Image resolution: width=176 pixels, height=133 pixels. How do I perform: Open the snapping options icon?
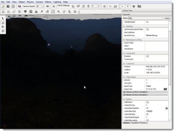(73, 6)
